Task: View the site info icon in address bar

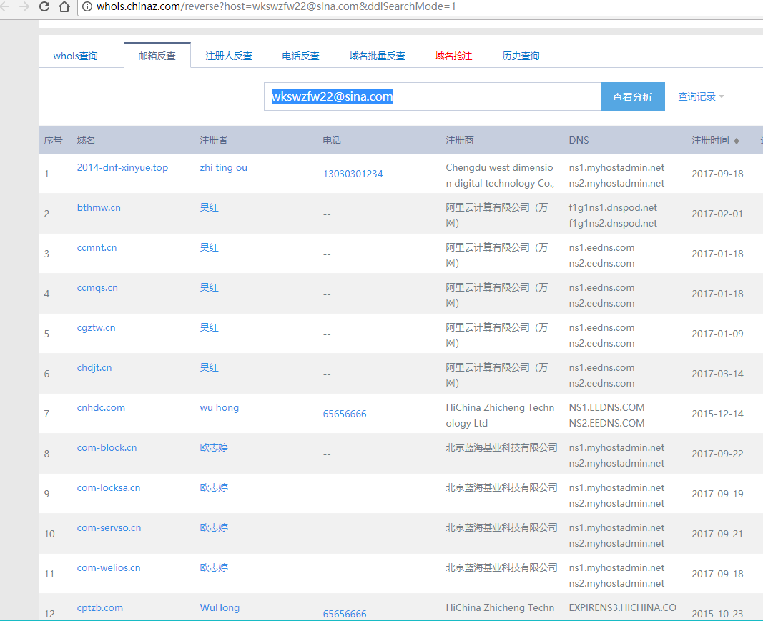Action: 87,7
